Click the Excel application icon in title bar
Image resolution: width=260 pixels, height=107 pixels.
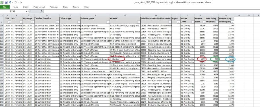pos(2,3)
